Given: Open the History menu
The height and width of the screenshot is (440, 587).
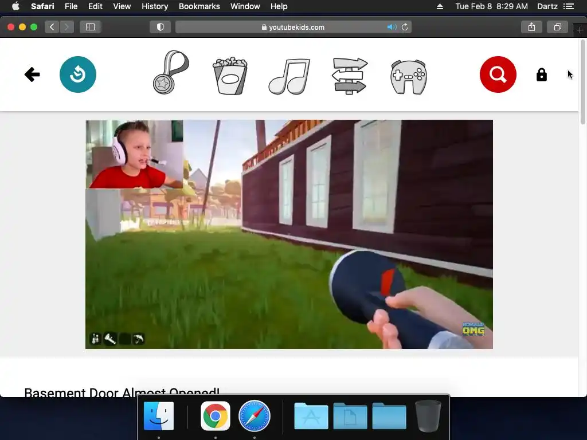Looking at the screenshot, I should point(155,6).
